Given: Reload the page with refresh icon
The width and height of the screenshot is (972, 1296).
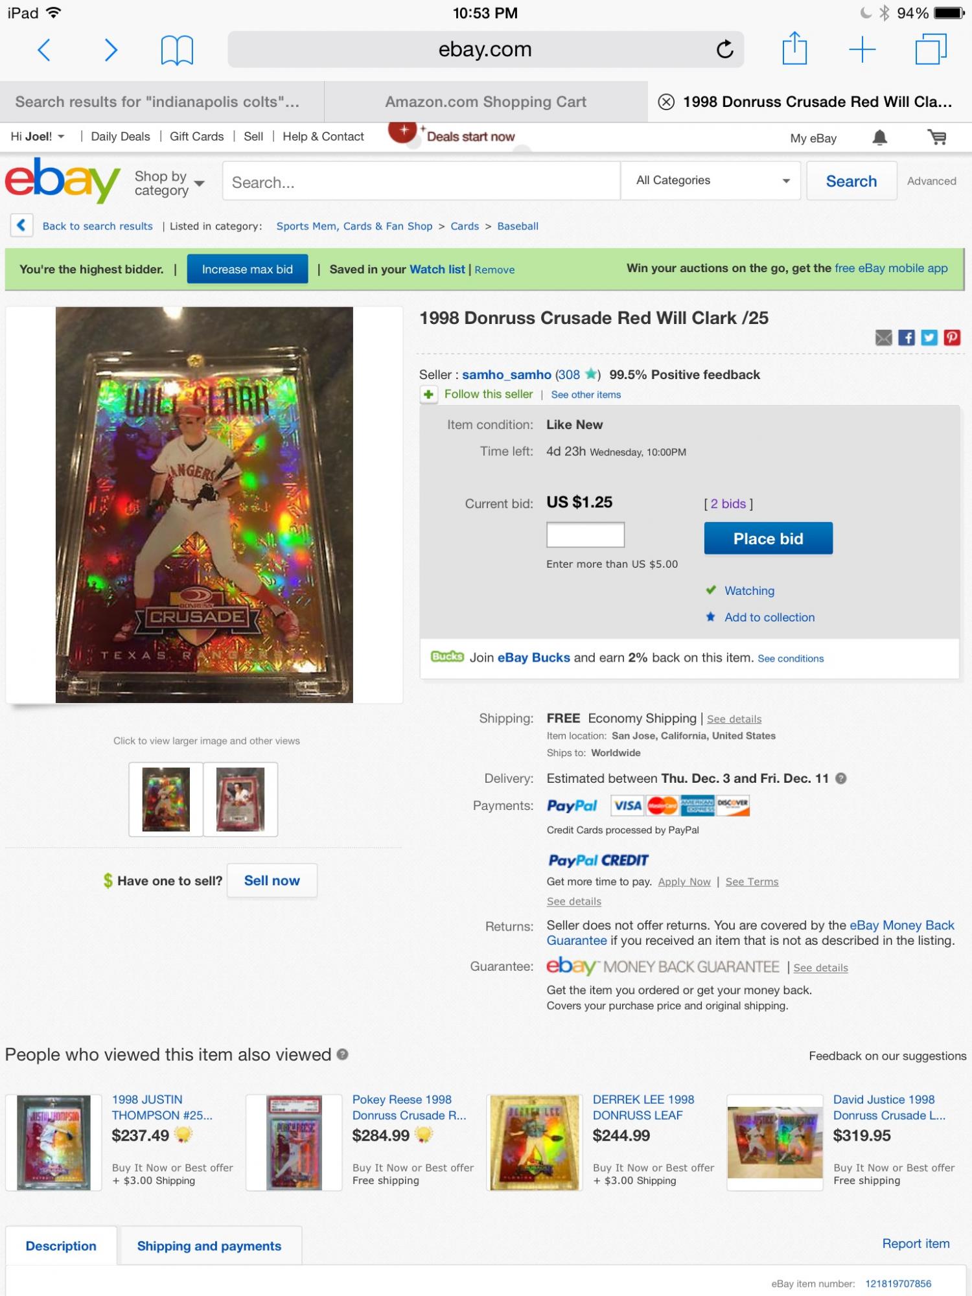Looking at the screenshot, I should (x=724, y=49).
